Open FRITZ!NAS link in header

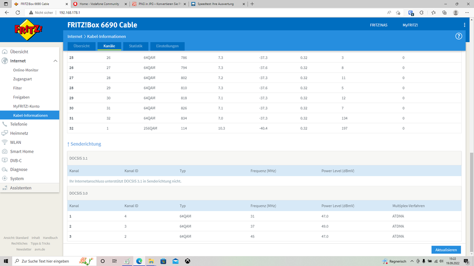click(x=379, y=25)
